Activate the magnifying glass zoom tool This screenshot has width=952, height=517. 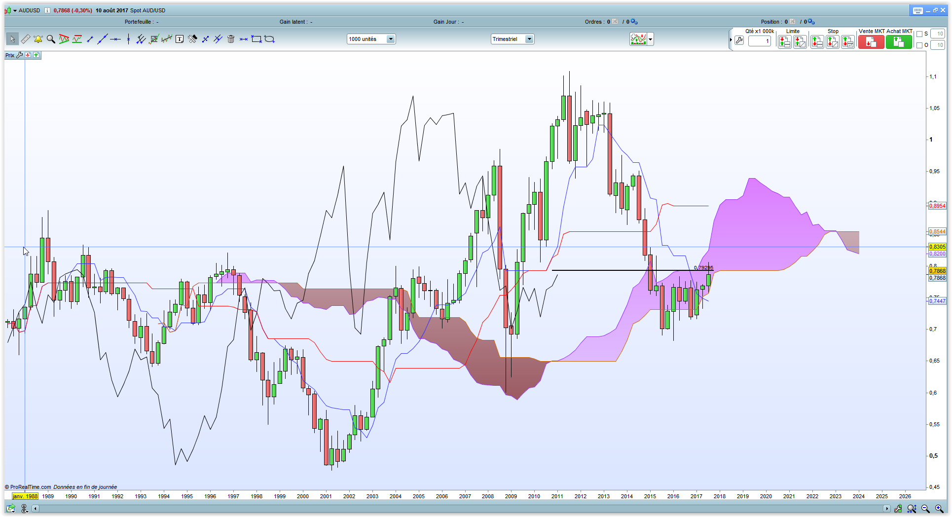51,39
